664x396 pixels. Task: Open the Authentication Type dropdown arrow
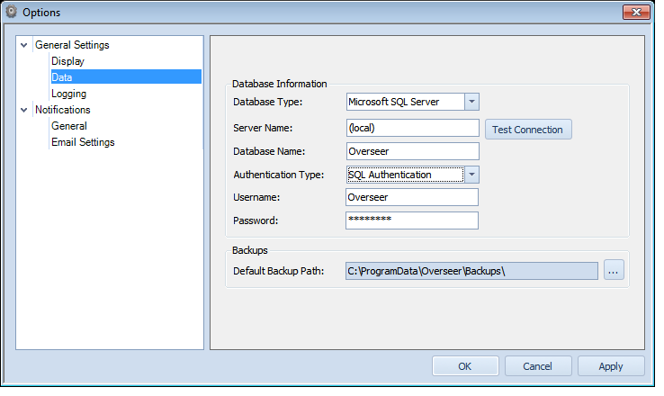[x=471, y=175]
